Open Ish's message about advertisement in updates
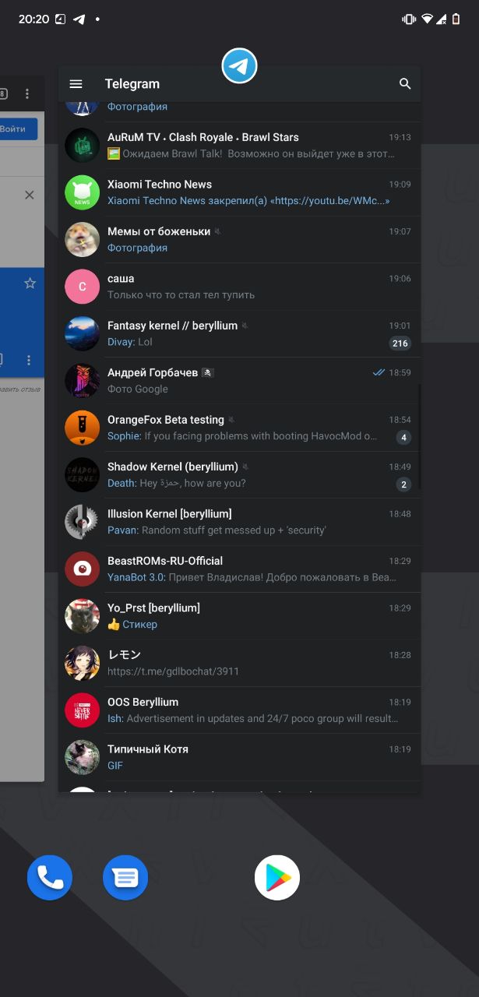The image size is (479, 997). 253,719
